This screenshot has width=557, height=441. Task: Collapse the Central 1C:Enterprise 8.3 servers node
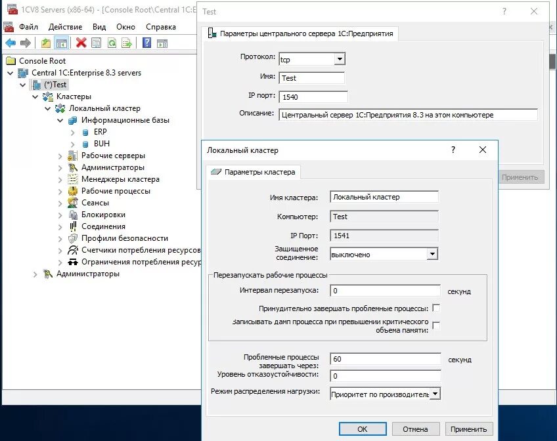(x=11, y=73)
